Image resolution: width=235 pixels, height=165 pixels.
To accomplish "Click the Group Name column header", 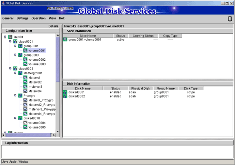I will 166,88.
